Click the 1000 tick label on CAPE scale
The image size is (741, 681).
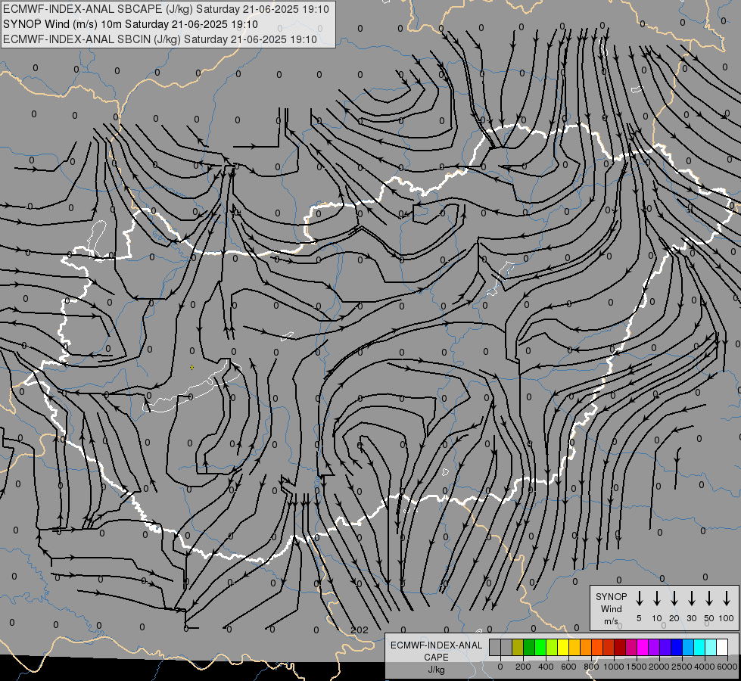(x=613, y=667)
